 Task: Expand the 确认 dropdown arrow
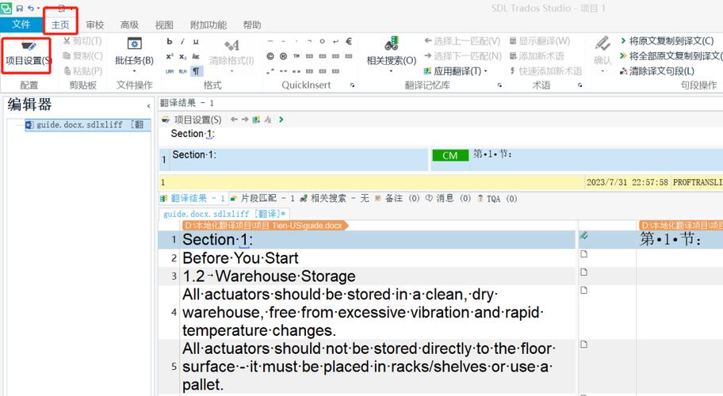pos(602,71)
